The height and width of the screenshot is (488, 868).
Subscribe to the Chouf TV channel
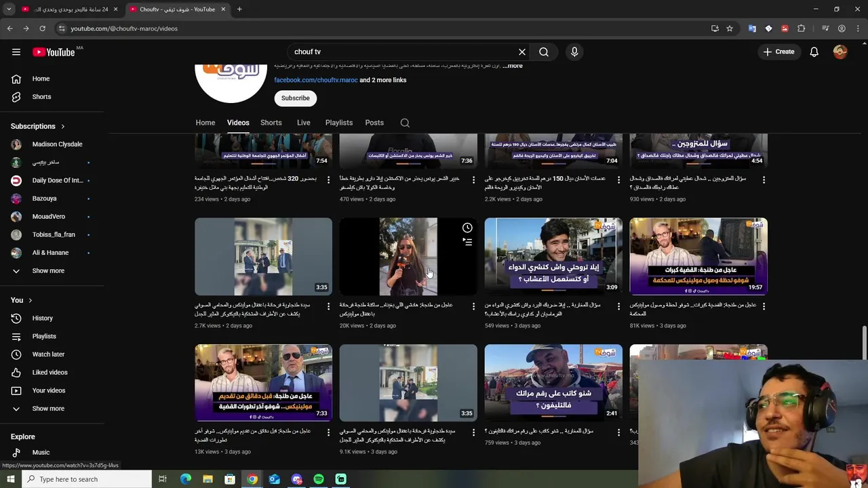[x=296, y=98]
